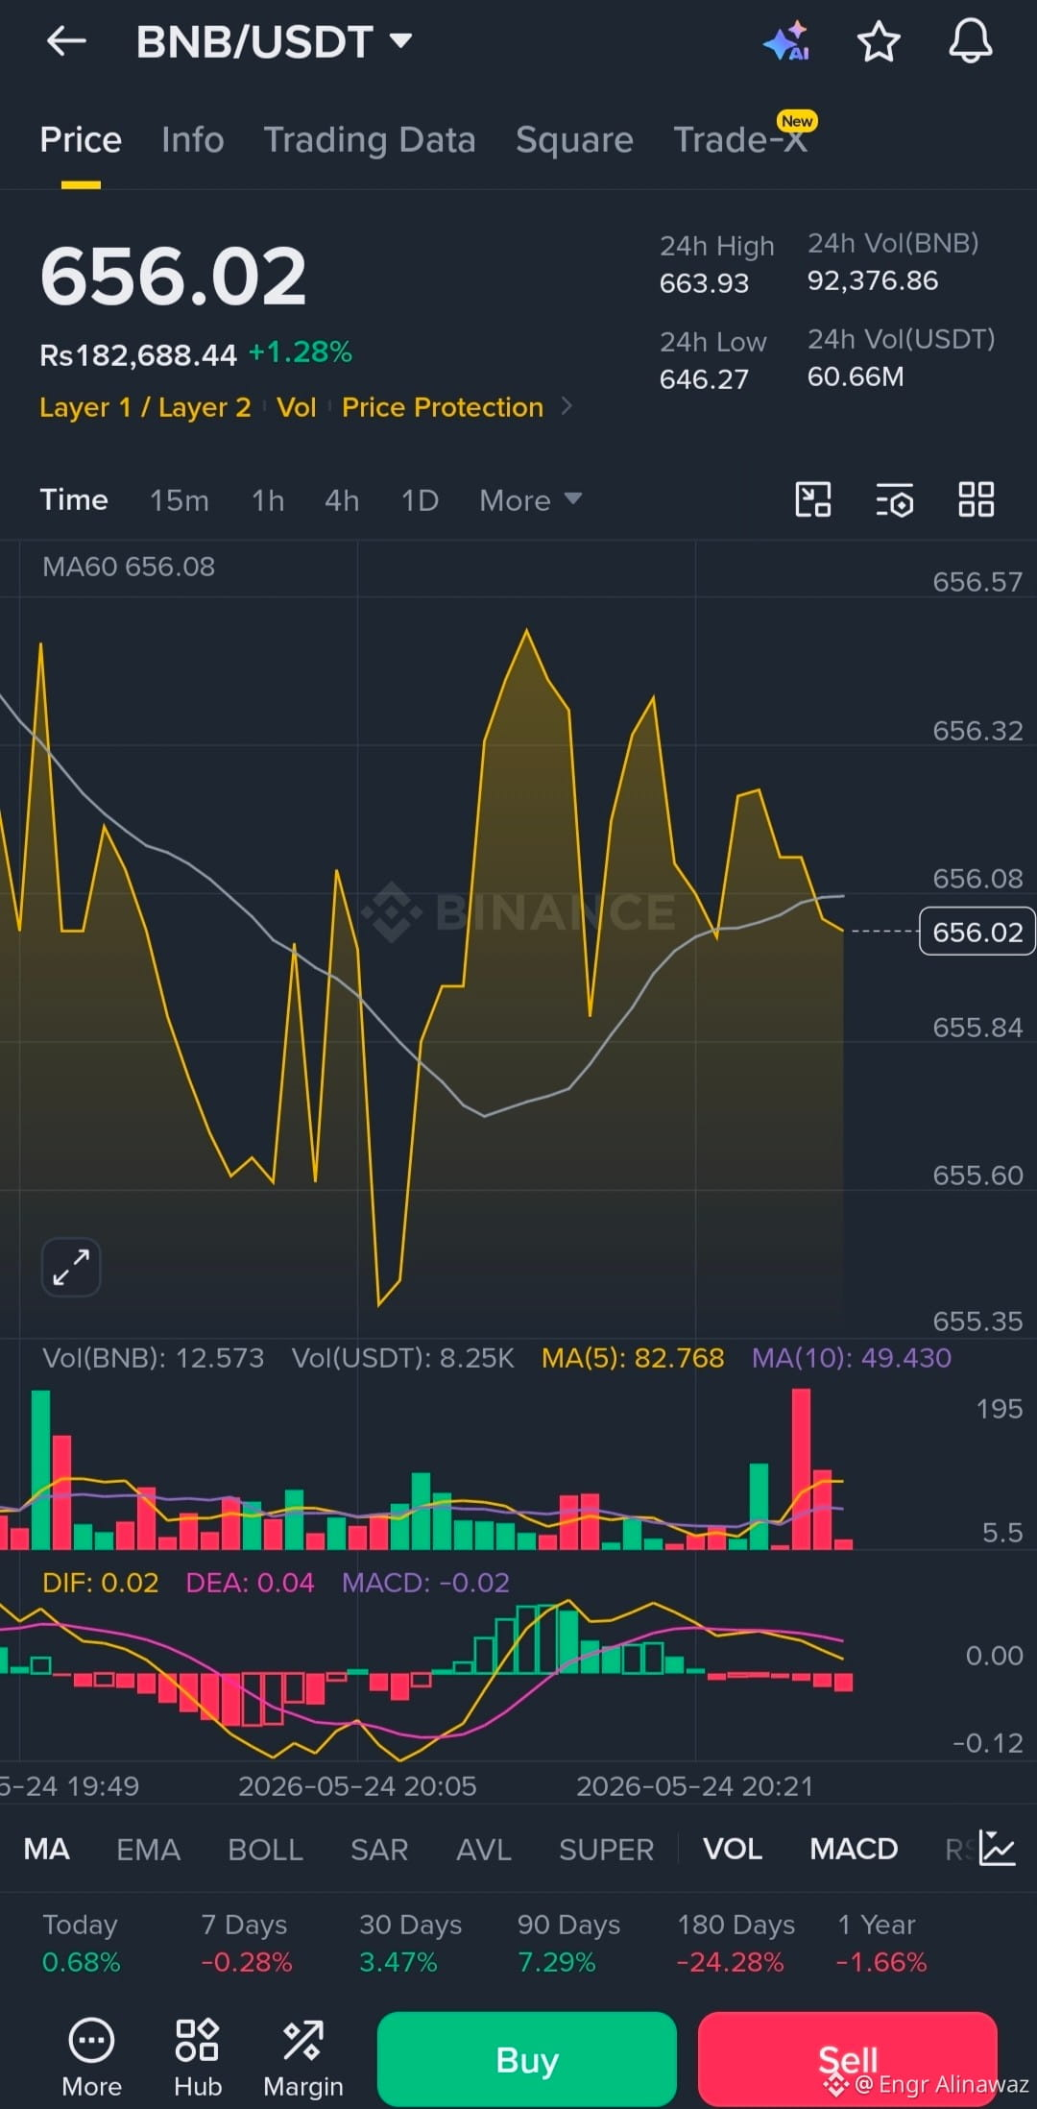This screenshot has width=1037, height=2109.
Task: Open the Trade-X tab
Action: pos(740,140)
